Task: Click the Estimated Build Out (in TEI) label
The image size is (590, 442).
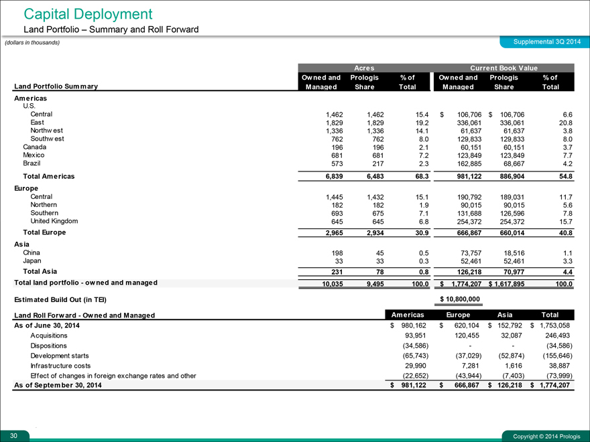Action: click(60, 299)
